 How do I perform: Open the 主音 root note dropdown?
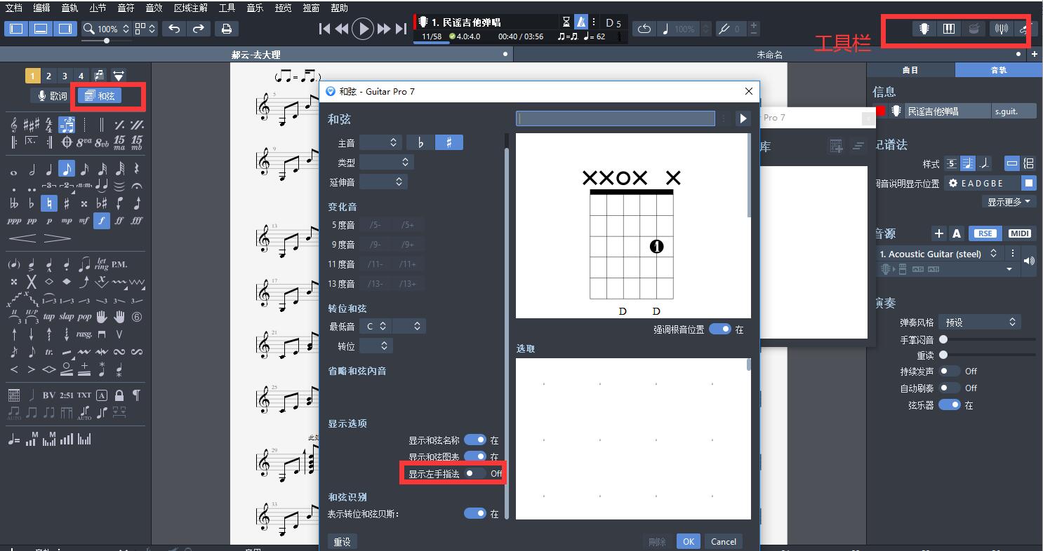point(382,142)
